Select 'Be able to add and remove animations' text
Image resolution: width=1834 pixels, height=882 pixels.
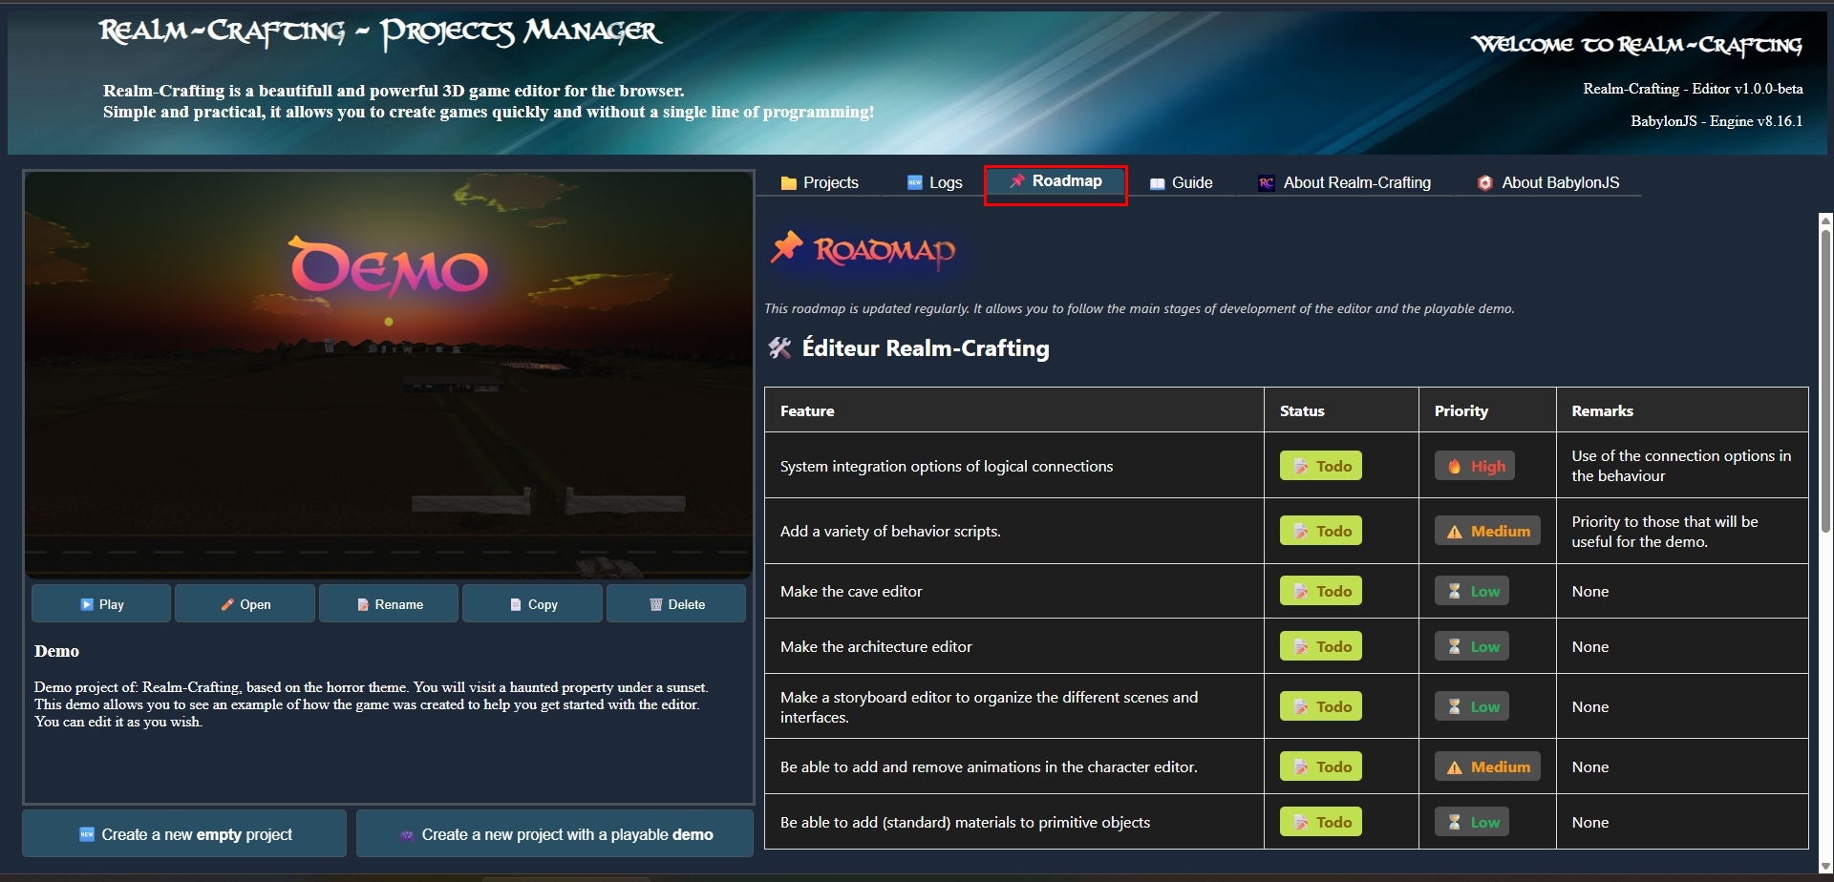(989, 766)
